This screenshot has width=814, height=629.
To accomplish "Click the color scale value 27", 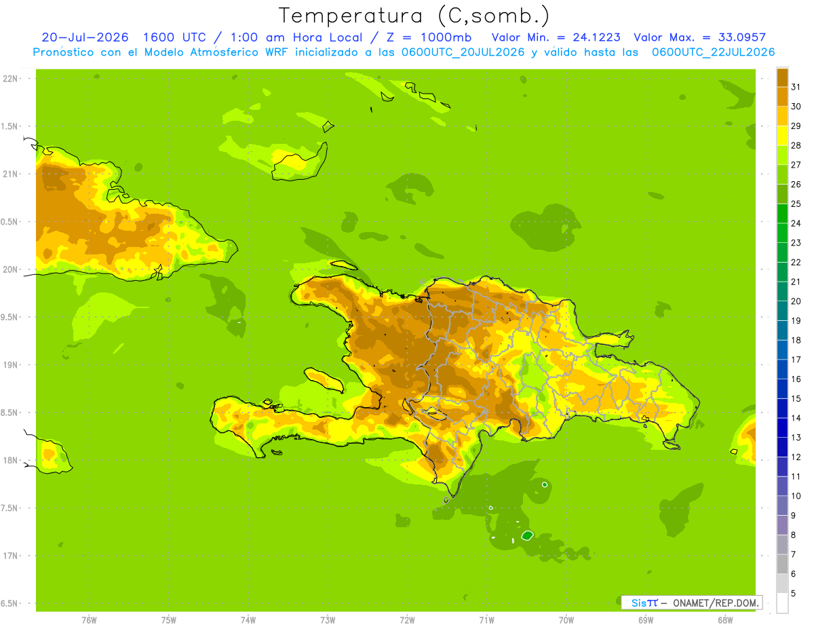I will [x=796, y=164].
